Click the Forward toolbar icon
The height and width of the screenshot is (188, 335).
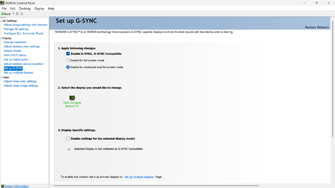(x=17, y=14)
